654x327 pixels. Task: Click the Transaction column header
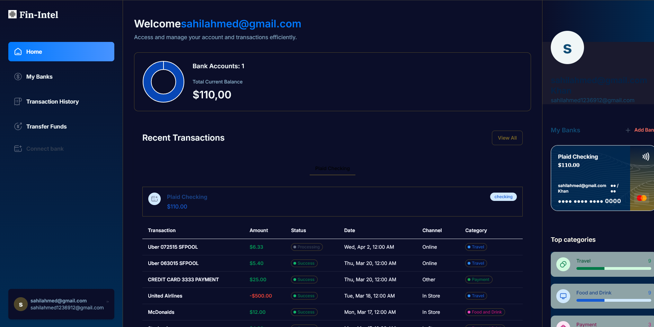pos(162,230)
